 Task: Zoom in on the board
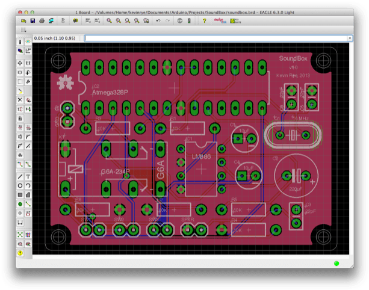coord(119,21)
